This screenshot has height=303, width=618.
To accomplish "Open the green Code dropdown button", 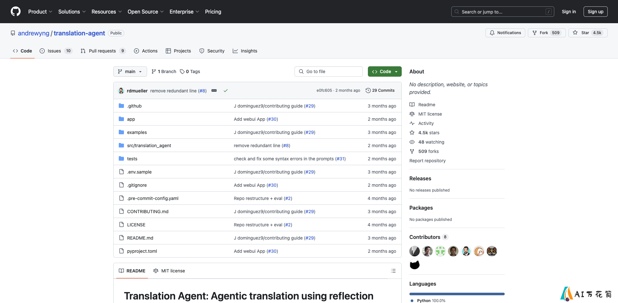I will pos(385,71).
